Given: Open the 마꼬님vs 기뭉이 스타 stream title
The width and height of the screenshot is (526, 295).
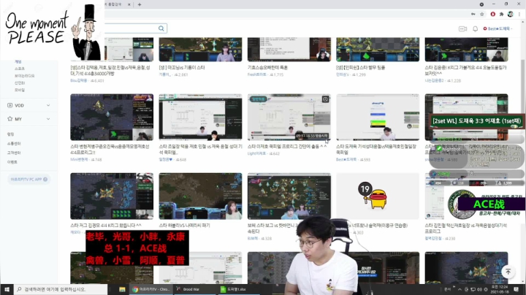Looking at the screenshot, I should (x=182, y=67).
